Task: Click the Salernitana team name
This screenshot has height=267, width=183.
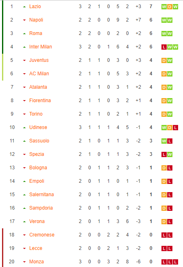Action: tap(41, 195)
